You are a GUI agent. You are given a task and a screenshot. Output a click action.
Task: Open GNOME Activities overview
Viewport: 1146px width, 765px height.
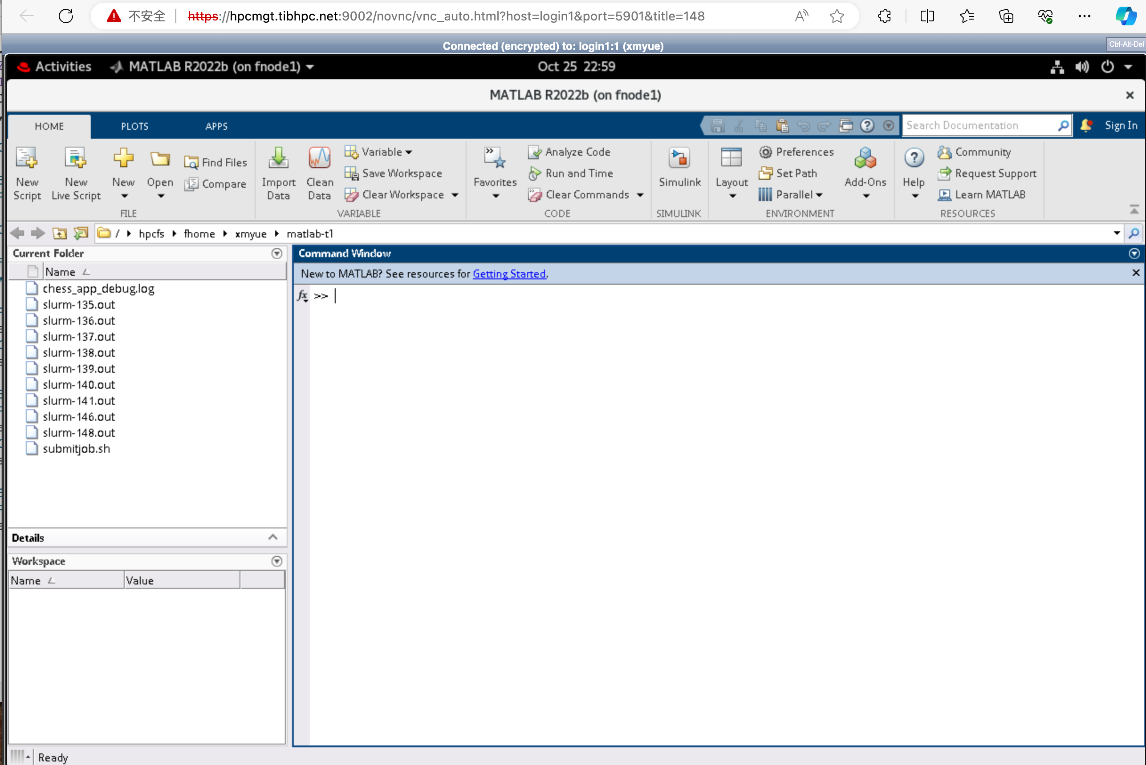[54, 67]
